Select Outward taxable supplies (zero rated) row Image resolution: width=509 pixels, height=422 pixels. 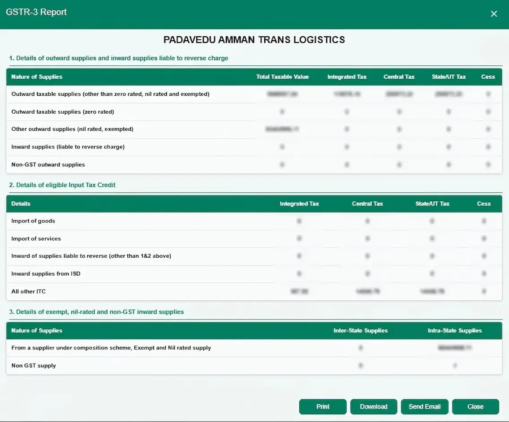254,112
